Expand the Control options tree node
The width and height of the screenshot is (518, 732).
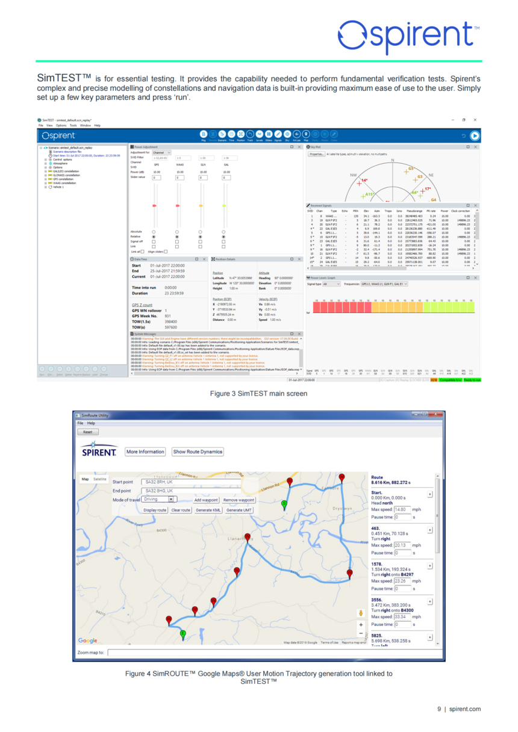pos(46,160)
